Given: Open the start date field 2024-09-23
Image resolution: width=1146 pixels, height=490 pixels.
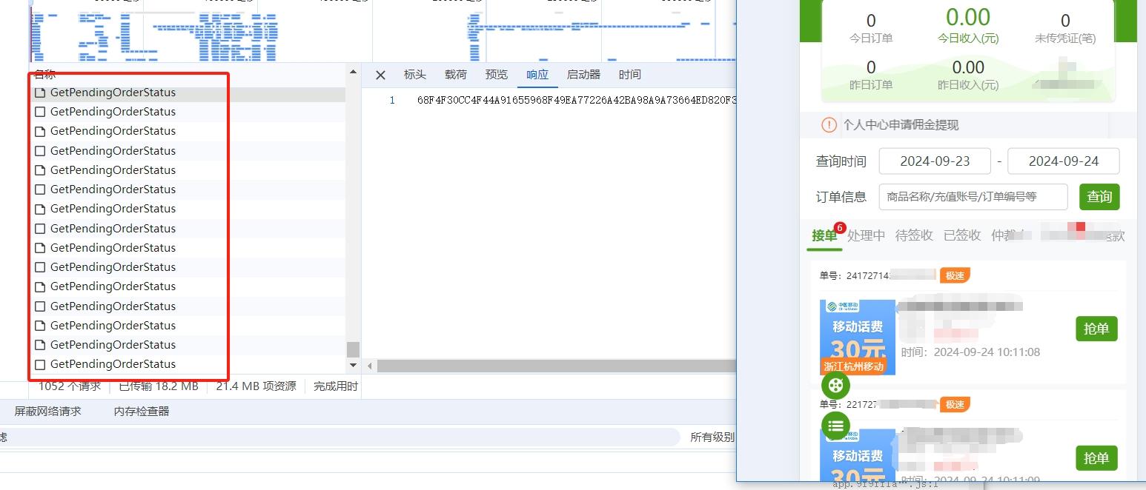Looking at the screenshot, I should [935, 161].
